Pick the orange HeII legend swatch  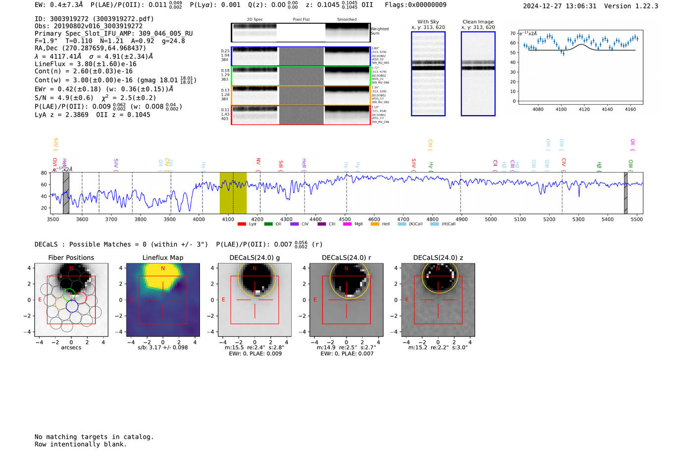[x=375, y=224]
